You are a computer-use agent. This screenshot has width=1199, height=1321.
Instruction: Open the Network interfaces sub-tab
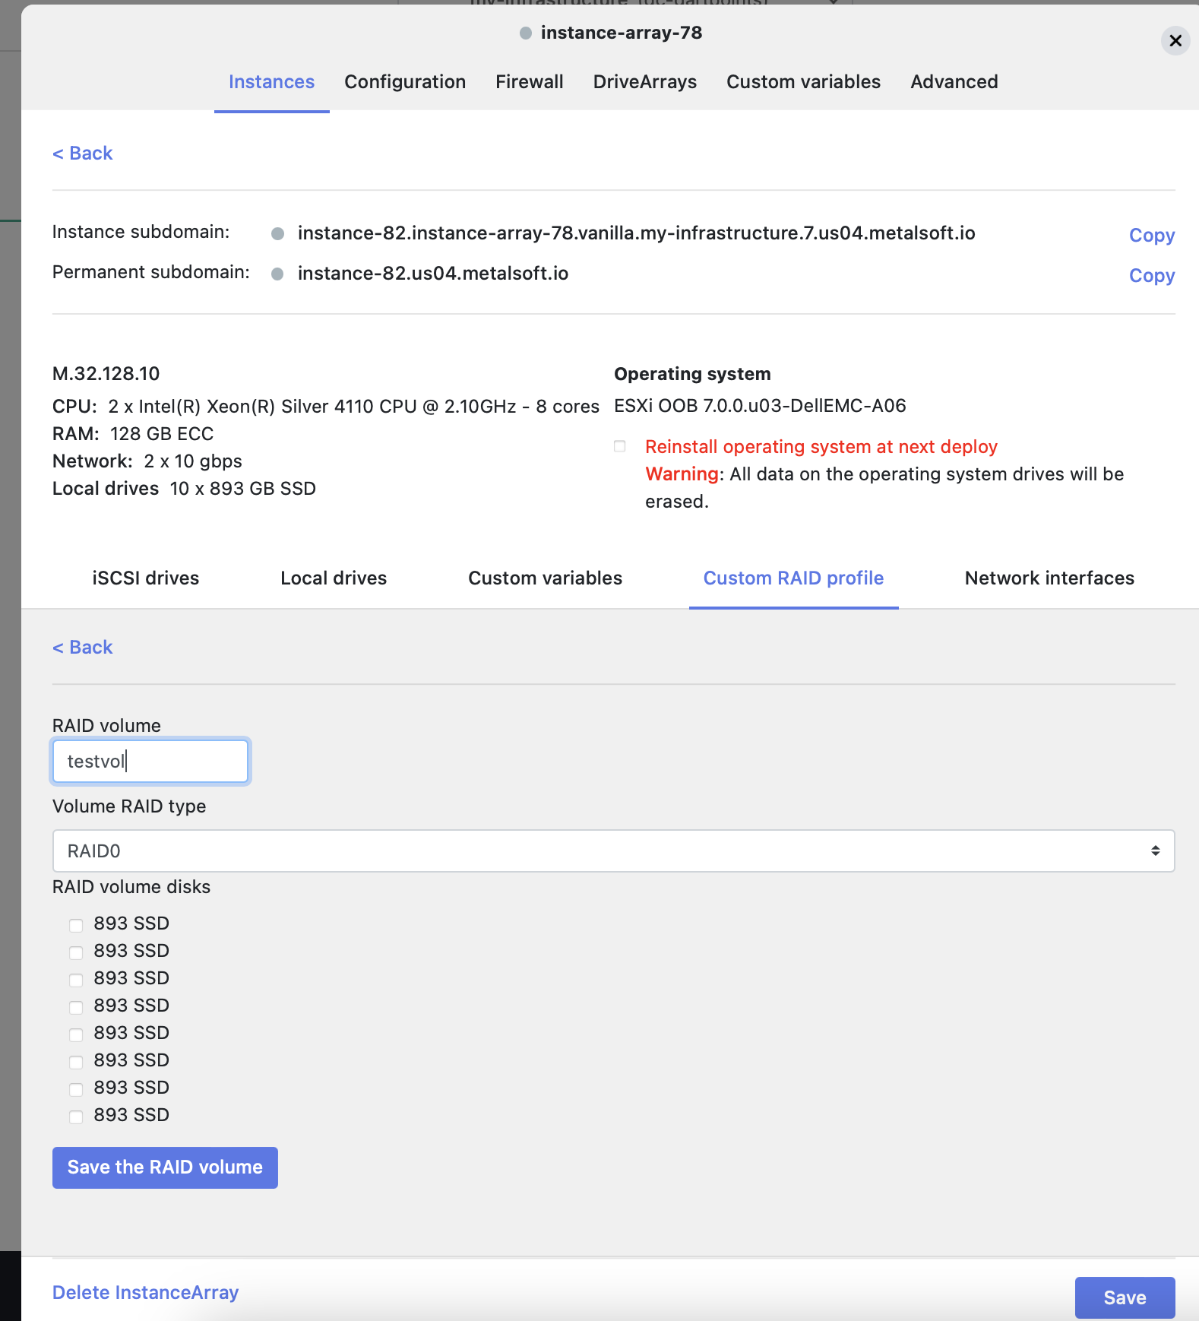(x=1049, y=578)
